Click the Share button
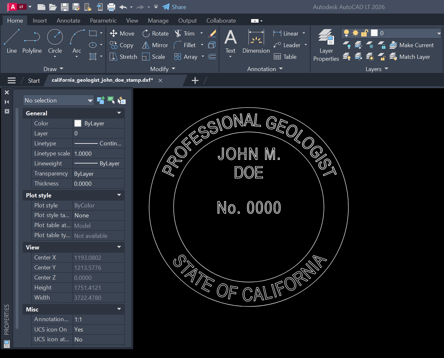444x358 pixels. [174, 7]
